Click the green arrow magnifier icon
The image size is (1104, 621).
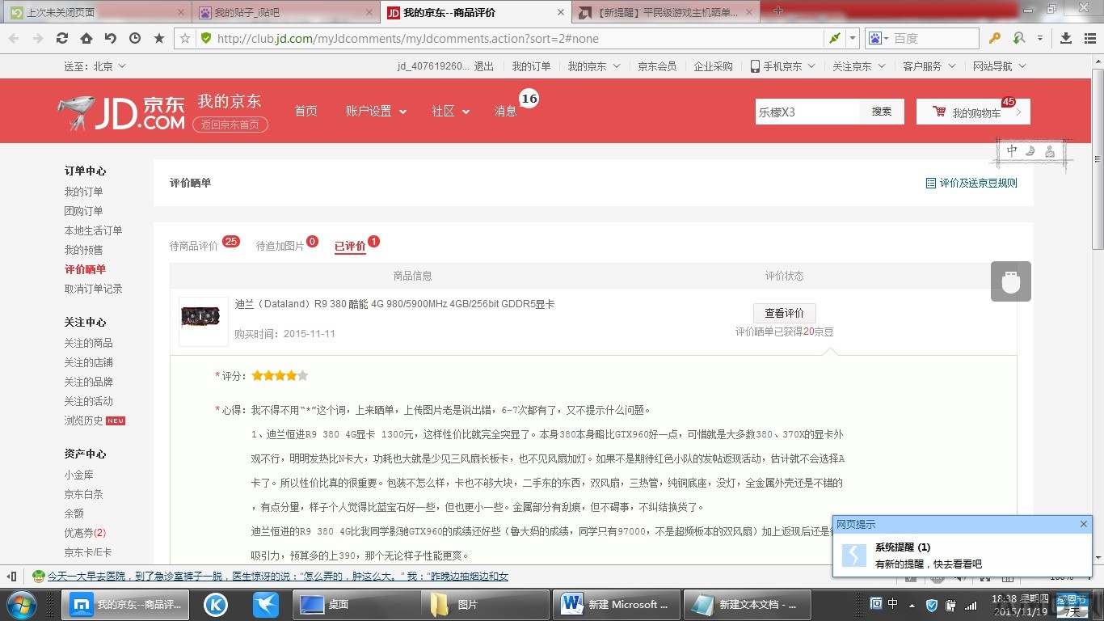1018,38
